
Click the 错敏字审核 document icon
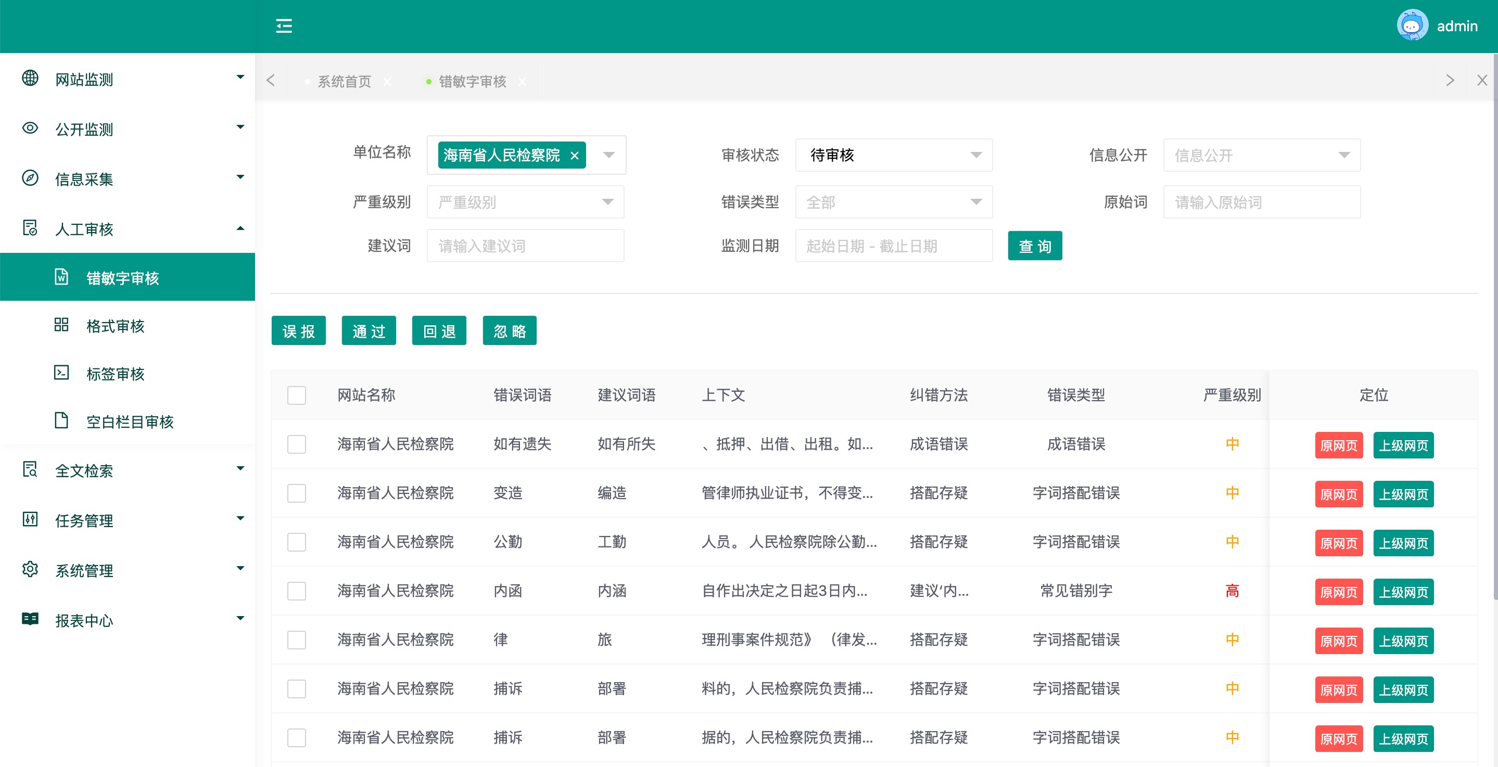point(61,277)
